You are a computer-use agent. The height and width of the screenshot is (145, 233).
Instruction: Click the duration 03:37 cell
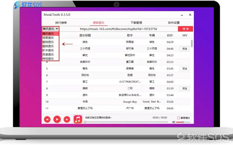pos(170,75)
